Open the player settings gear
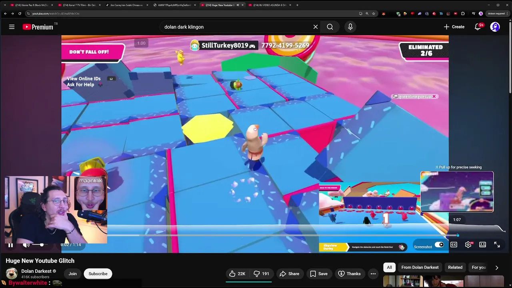512x288 pixels. coord(468,245)
